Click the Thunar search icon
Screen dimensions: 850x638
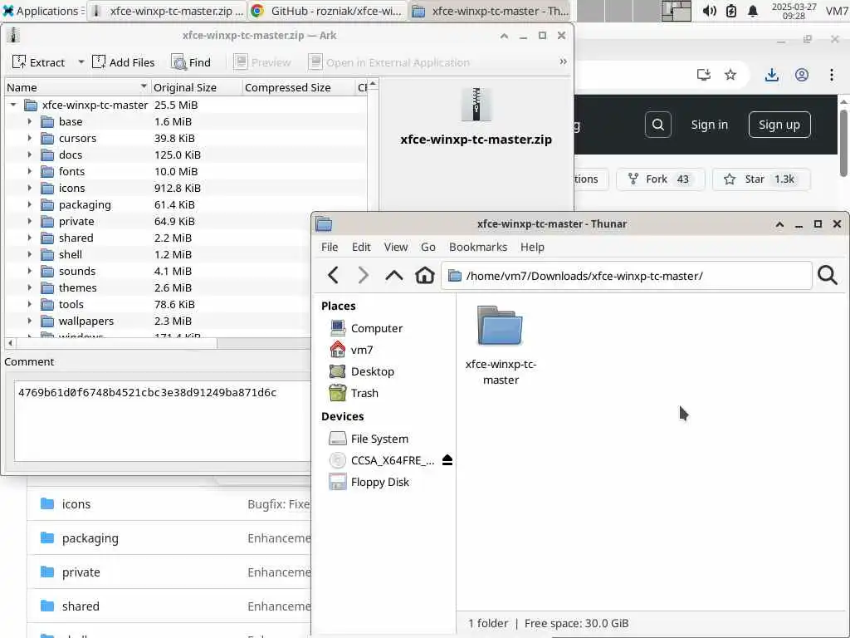click(828, 276)
